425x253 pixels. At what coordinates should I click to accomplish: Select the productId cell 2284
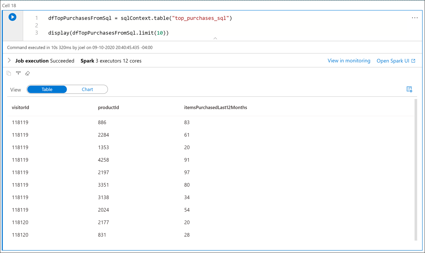[103, 135]
